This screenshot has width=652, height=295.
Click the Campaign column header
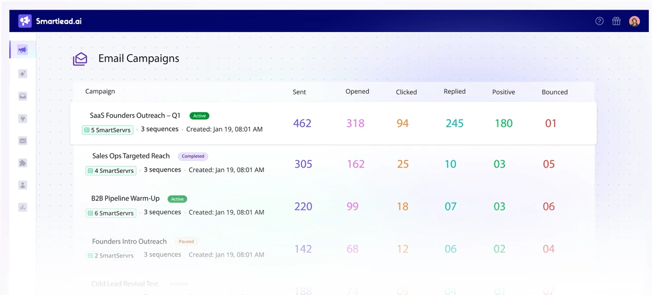pyautogui.click(x=100, y=91)
